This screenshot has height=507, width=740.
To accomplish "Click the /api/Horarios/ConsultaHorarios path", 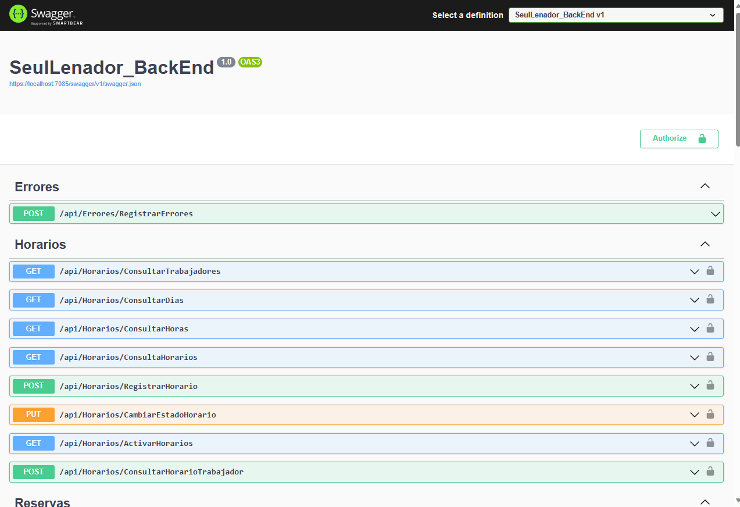I will (128, 358).
